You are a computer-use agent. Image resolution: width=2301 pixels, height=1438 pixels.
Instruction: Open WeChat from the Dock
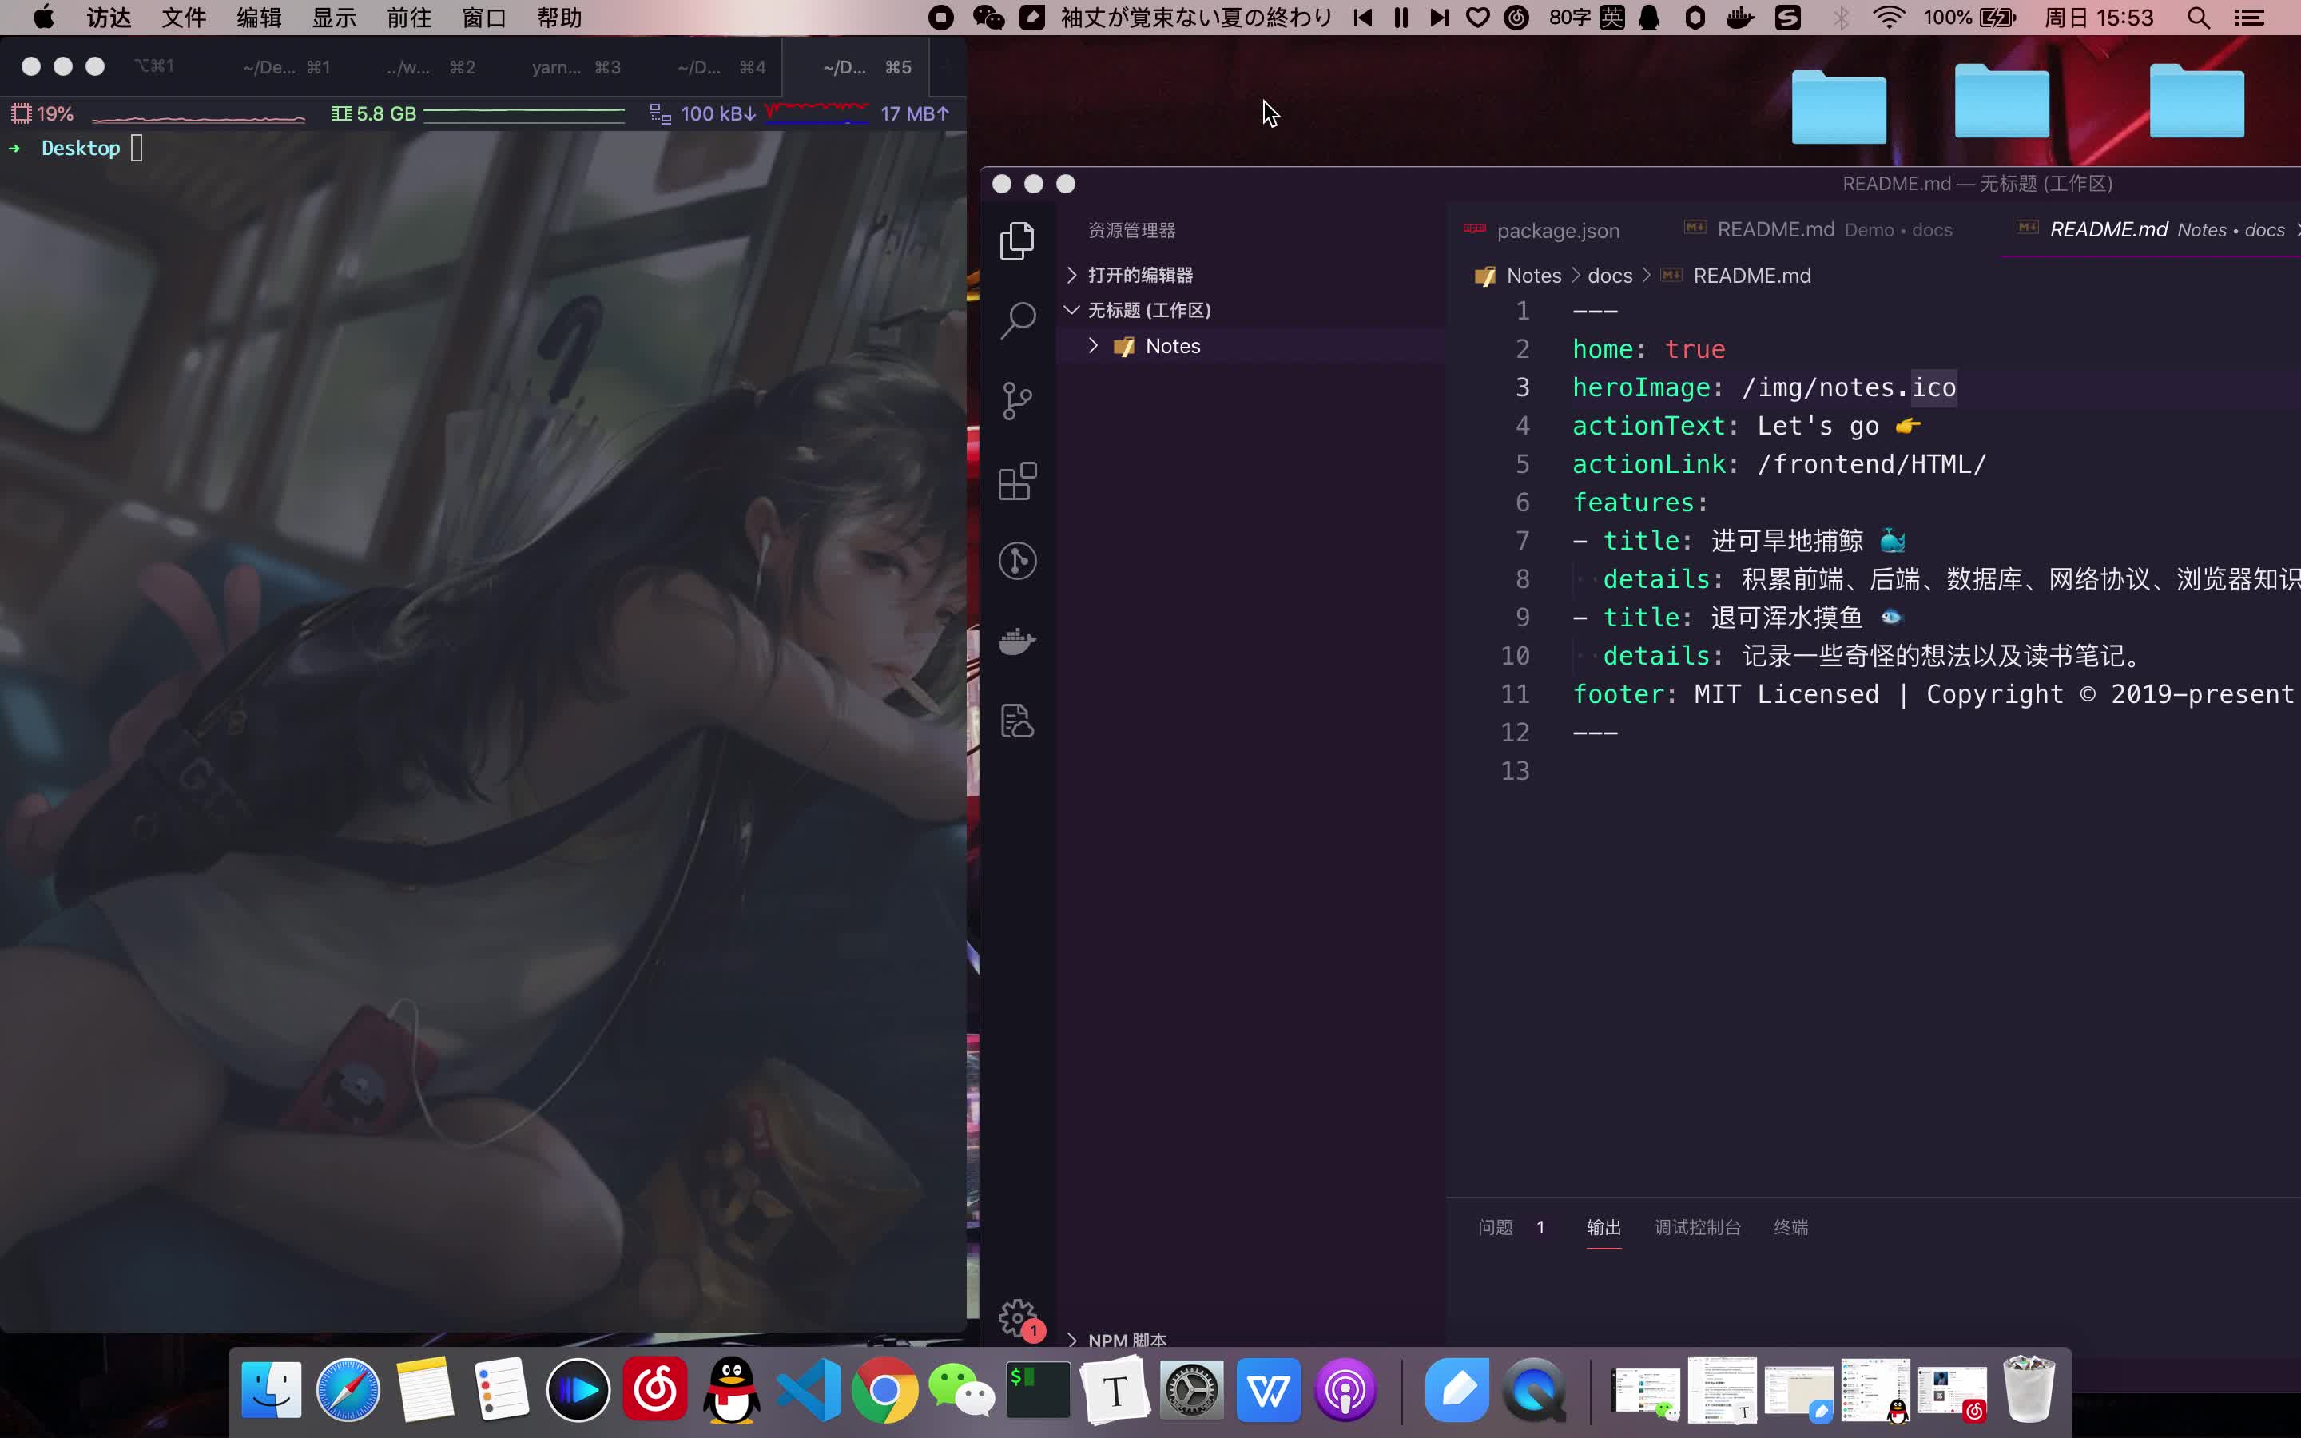pos(961,1389)
